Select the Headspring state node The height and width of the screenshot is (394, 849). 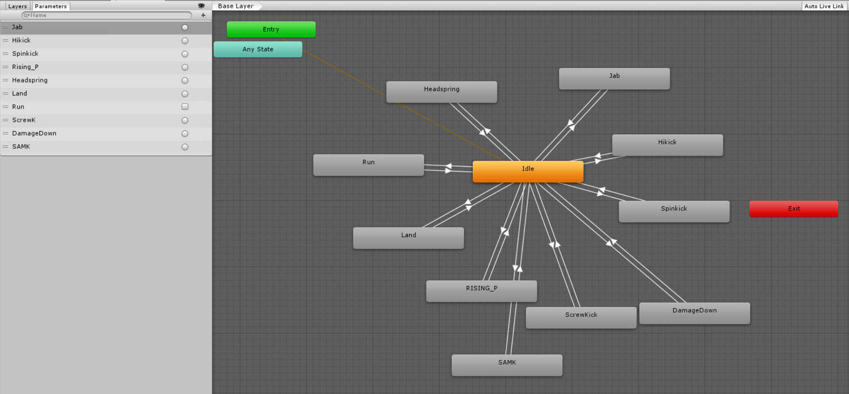pos(442,92)
